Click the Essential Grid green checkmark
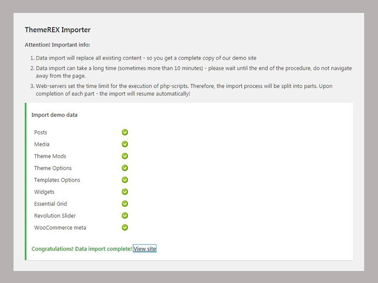 pos(125,204)
